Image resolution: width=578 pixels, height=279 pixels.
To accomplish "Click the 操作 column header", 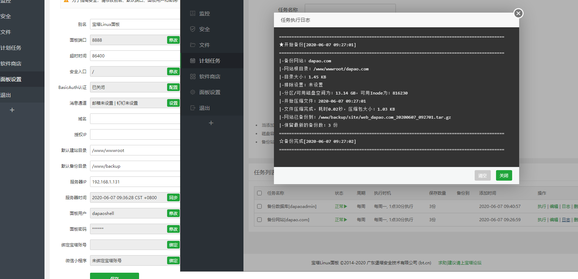I will tap(542, 193).
